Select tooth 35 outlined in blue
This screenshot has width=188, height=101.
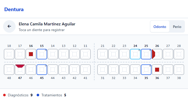(146, 70)
